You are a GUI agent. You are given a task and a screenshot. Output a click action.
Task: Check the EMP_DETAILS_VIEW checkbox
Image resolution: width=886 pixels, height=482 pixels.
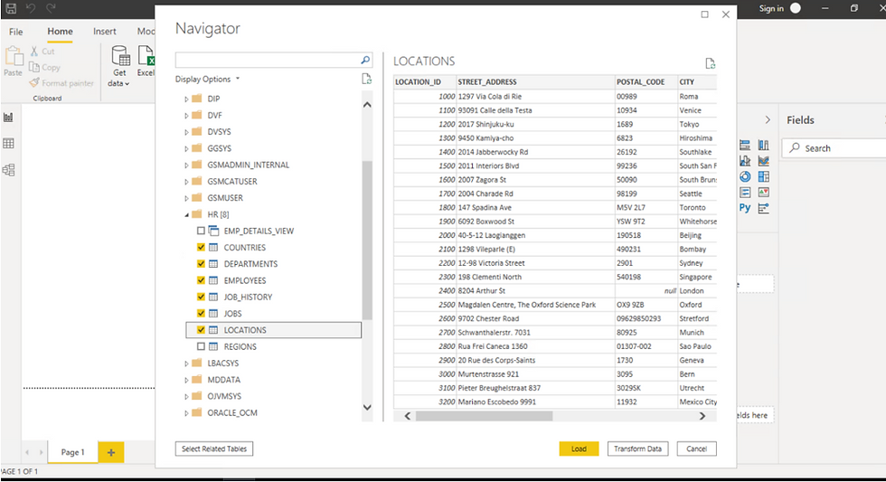(201, 231)
